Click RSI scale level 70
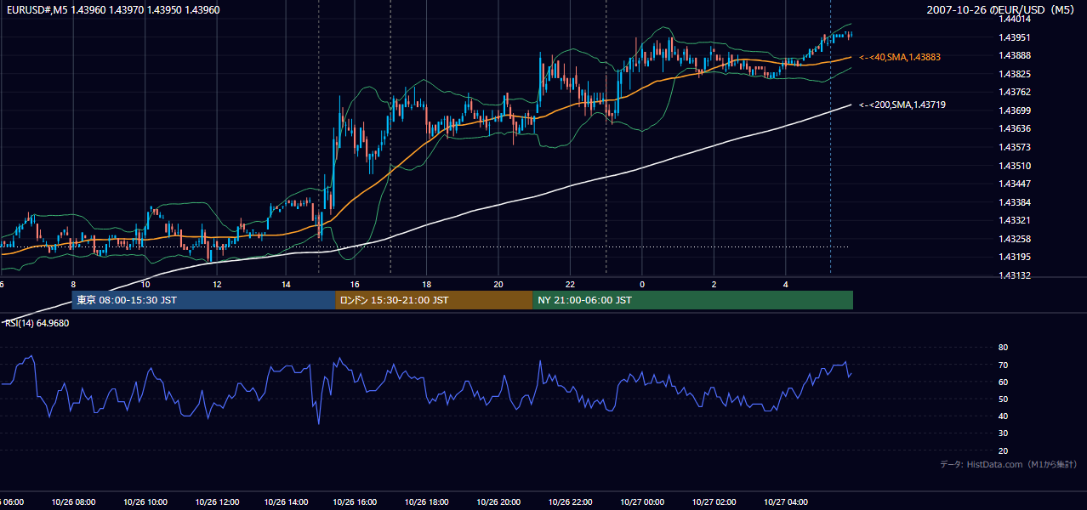Viewport: 1087px width, 510px height. point(1003,365)
